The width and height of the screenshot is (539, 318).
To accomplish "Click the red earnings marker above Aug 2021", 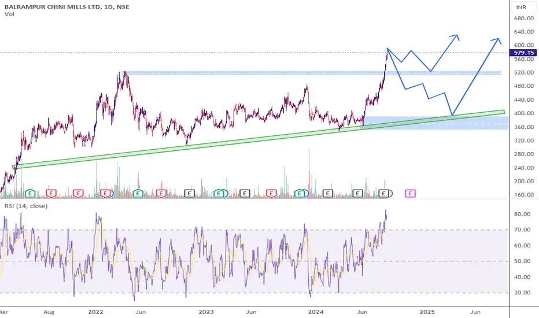I will 51,194.
